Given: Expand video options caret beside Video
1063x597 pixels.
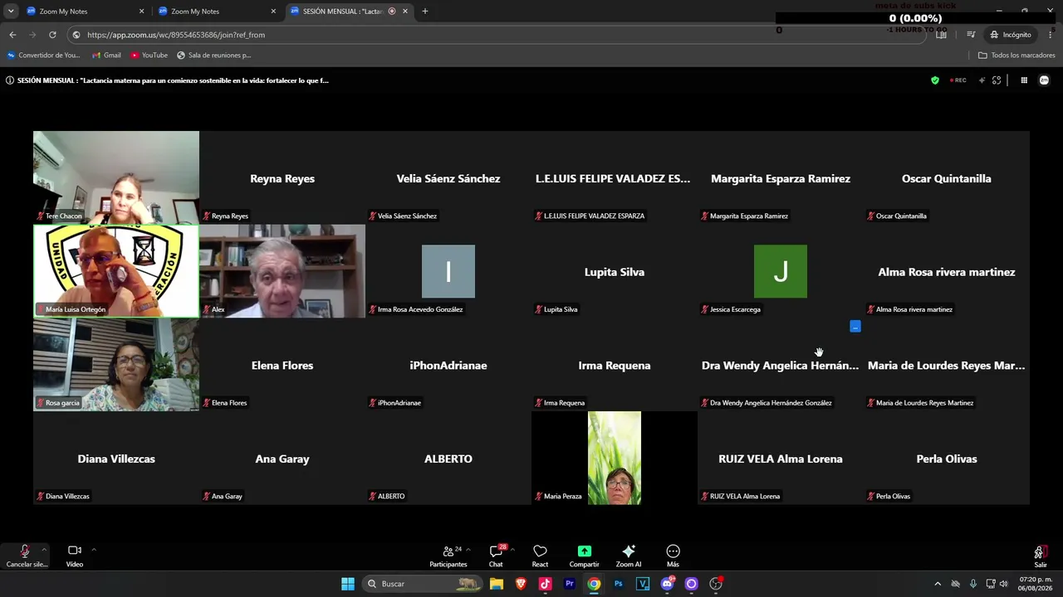Looking at the screenshot, I should tap(94, 549).
